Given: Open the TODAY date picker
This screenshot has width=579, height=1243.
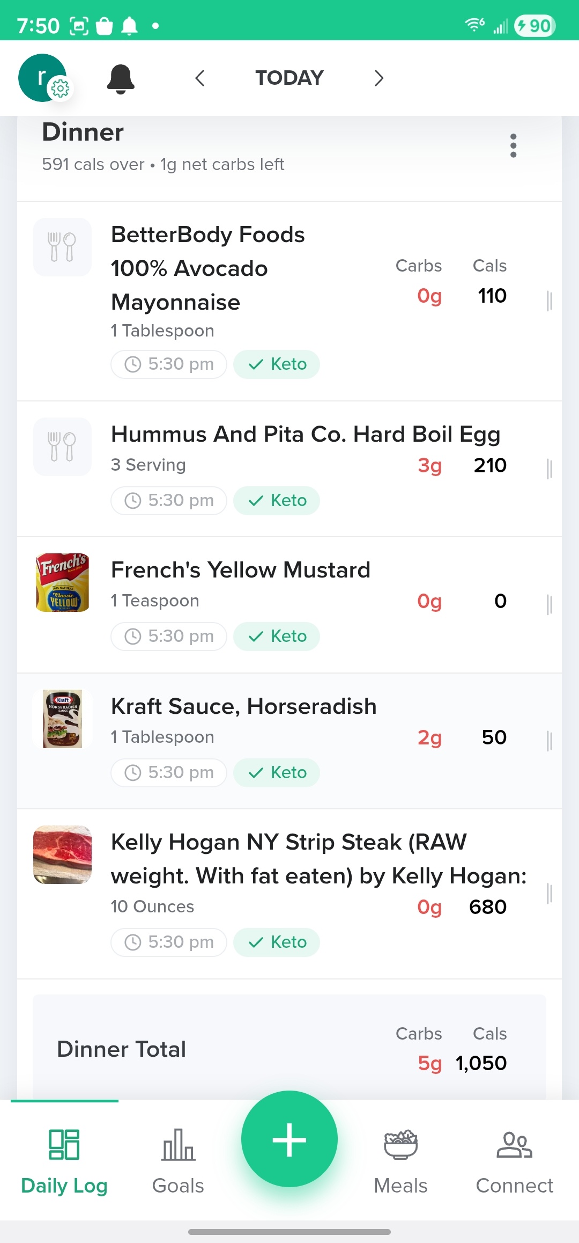Looking at the screenshot, I should [289, 78].
